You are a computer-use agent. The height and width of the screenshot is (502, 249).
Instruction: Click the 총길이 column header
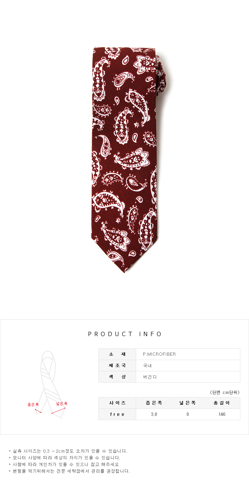pyautogui.click(x=222, y=403)
